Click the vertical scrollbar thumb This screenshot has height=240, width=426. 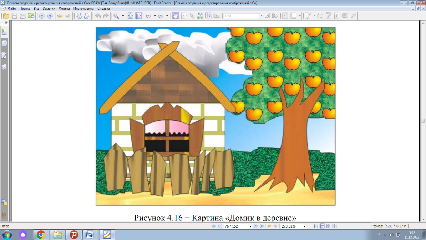pyautogui.click(x=423, y=120)
